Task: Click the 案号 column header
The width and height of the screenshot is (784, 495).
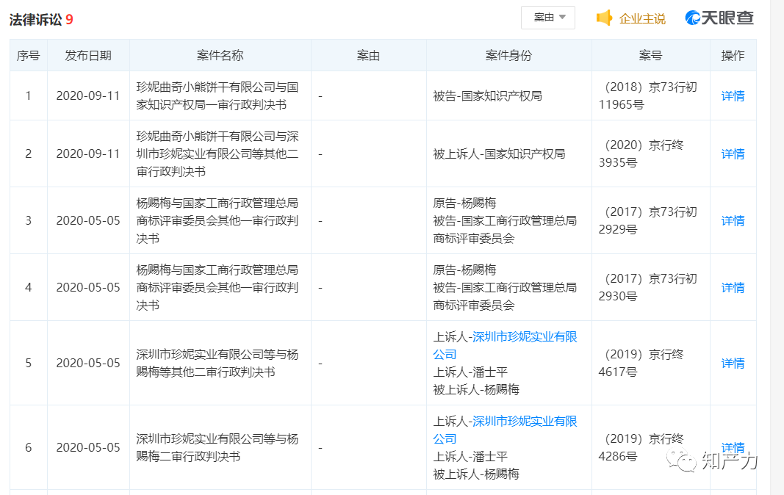Action: (x=650, y=56)
